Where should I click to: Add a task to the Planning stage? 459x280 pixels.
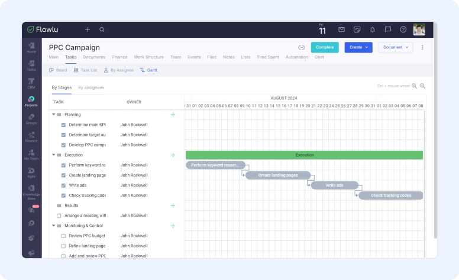(173, 115)
